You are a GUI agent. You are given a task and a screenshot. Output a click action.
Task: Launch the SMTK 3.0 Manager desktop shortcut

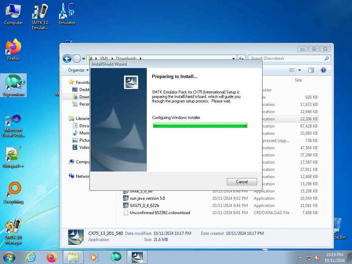(13, 231)
